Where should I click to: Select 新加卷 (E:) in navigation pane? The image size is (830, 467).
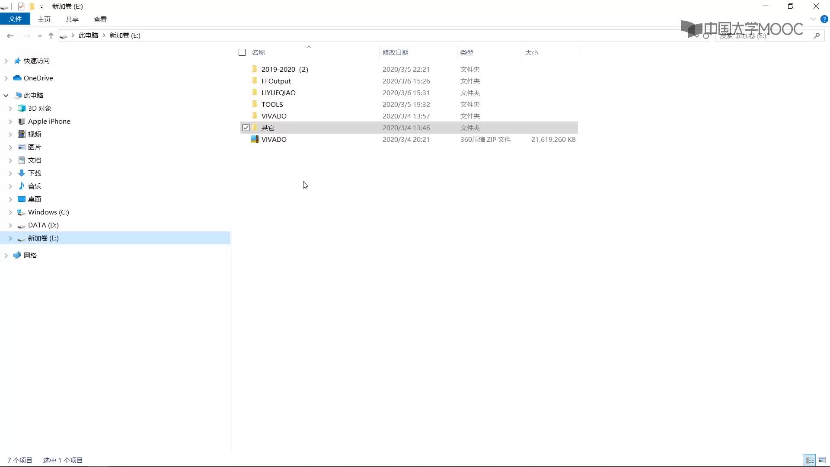115,238
